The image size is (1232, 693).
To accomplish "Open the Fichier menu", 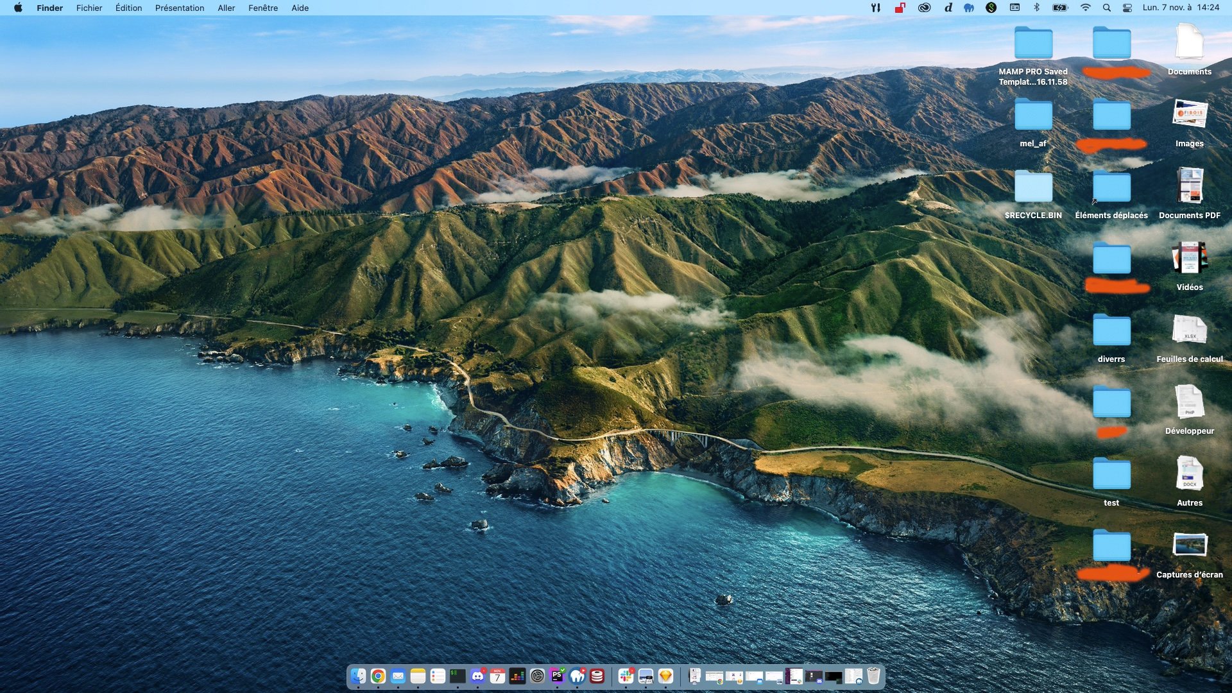I will pos(89,8).
